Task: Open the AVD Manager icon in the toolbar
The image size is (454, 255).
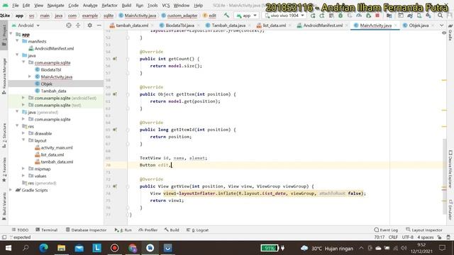Action: (419, 16)
